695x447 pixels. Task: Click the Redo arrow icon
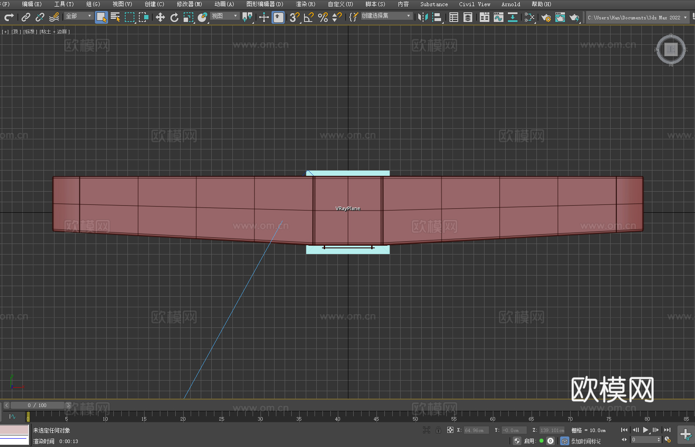[x=9, y=17]
